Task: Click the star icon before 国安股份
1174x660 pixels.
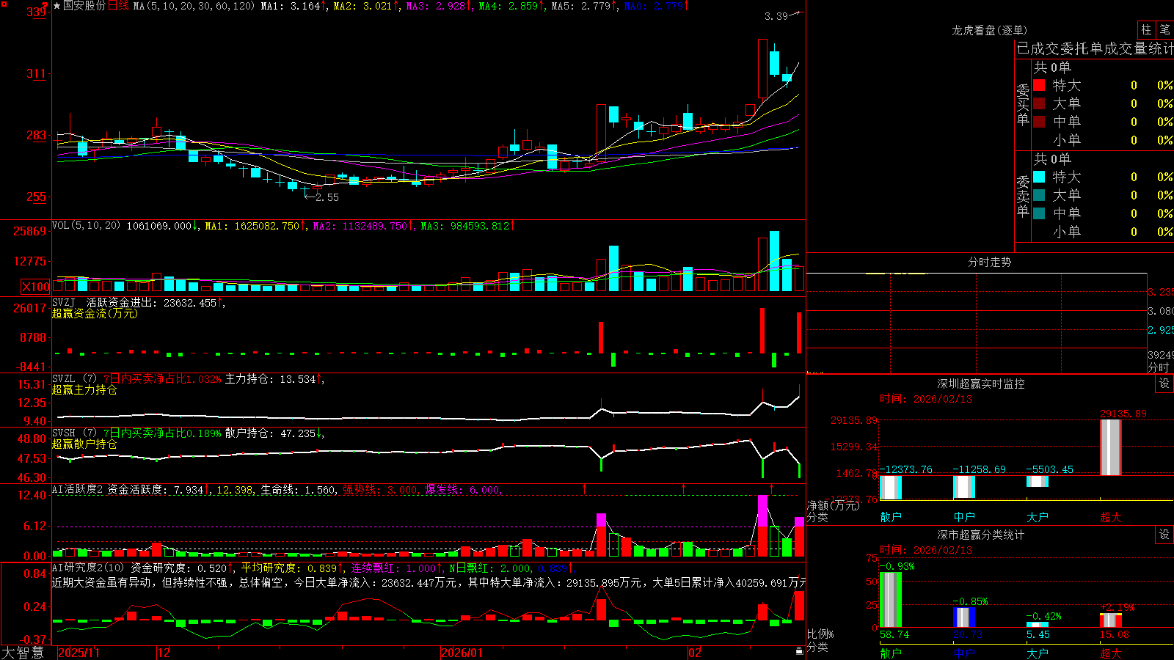Action: coord(56,6)
